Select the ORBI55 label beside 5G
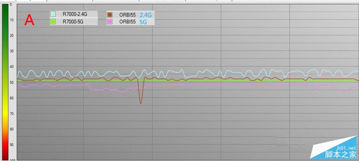Image resolution: width=359 pixels, height=161 pixels. (128, 22)
